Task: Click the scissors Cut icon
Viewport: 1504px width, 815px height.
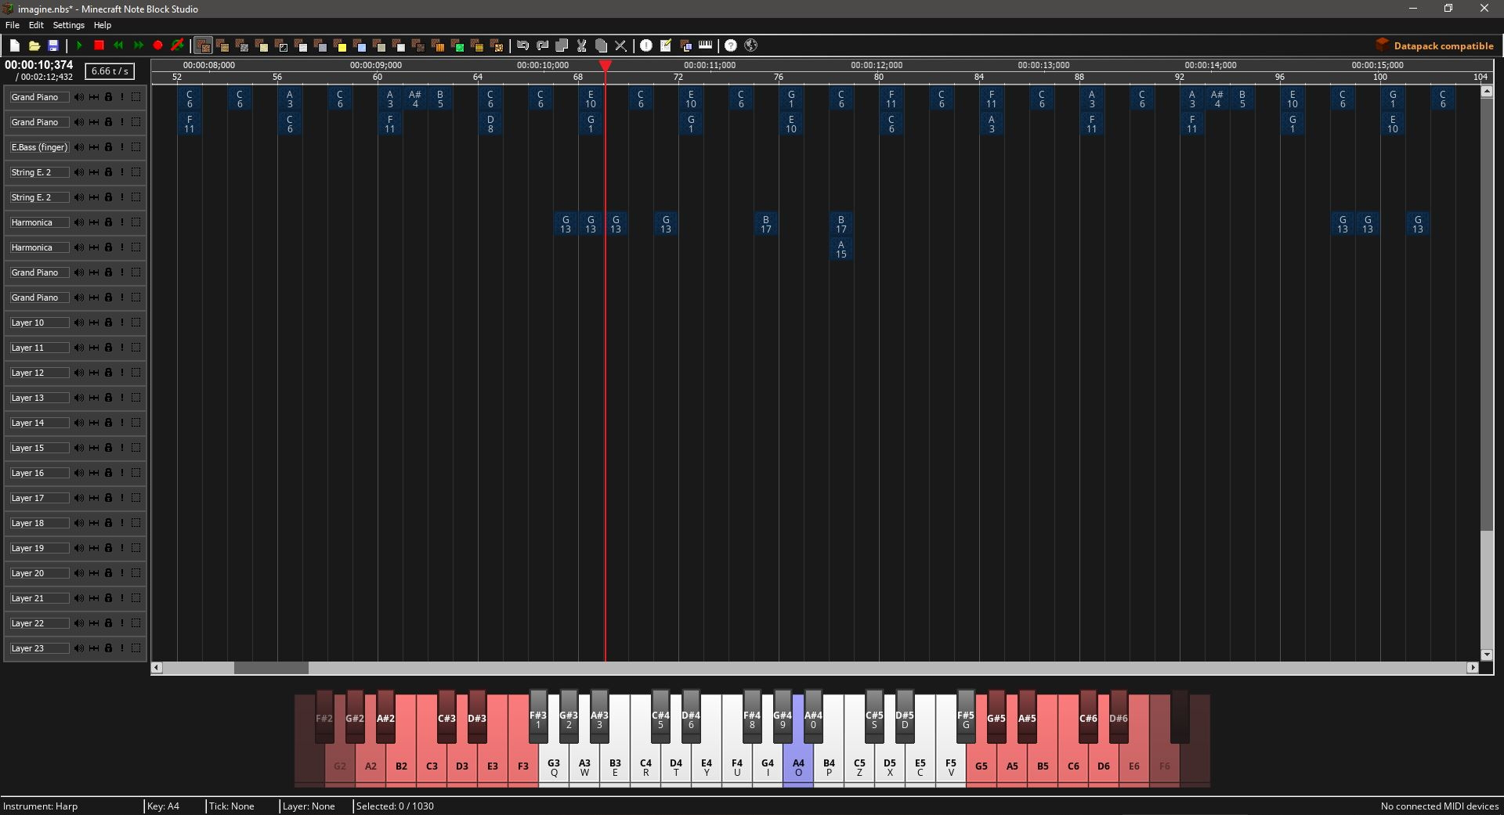Action: (x=582, y=45)
